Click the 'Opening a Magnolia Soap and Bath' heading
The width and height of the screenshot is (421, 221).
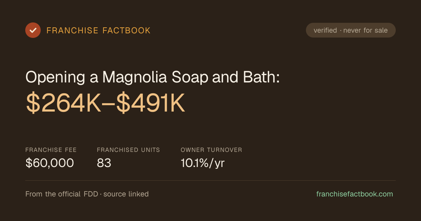(x=153, y=77)
